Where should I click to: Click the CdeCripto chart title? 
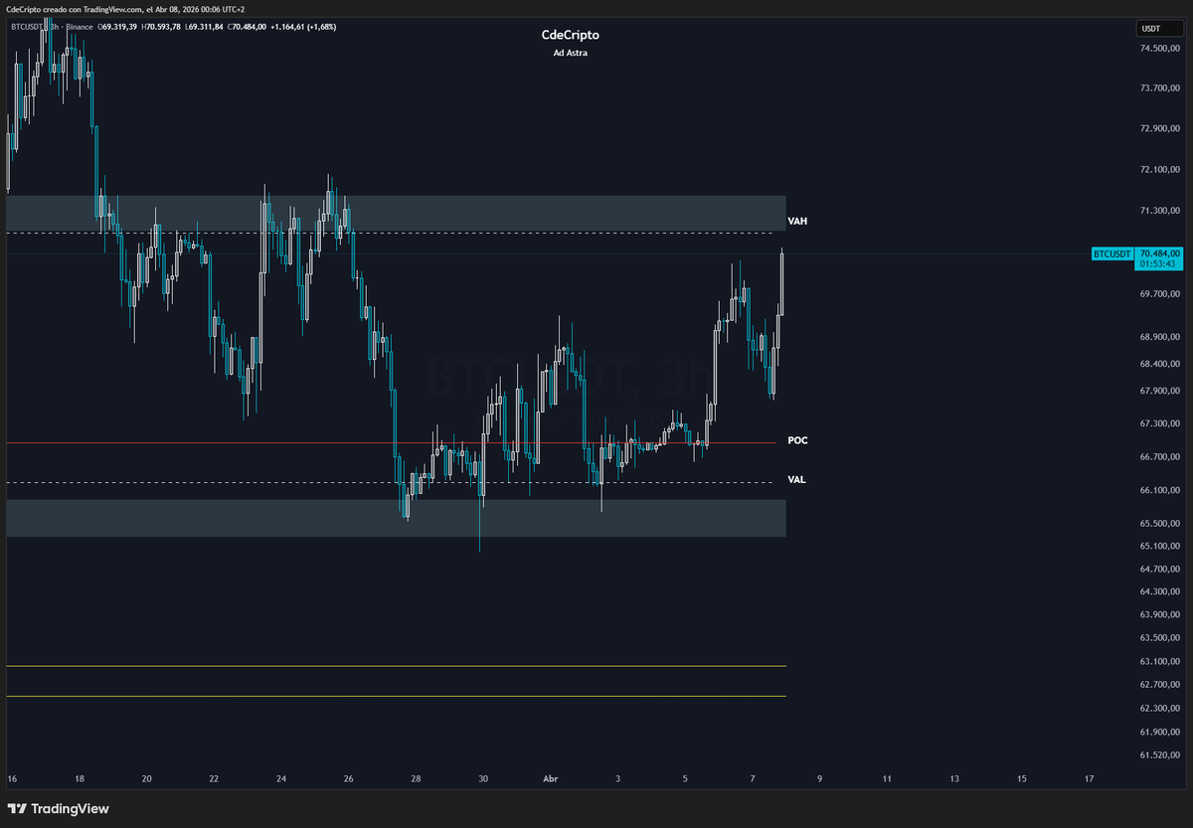[570, 35]
